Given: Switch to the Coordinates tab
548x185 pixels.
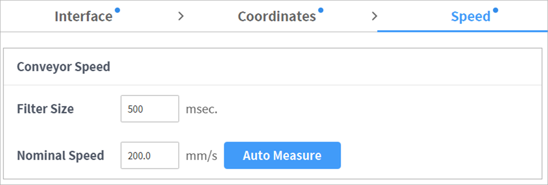Looking at the screenshot, I should point(276,17).
